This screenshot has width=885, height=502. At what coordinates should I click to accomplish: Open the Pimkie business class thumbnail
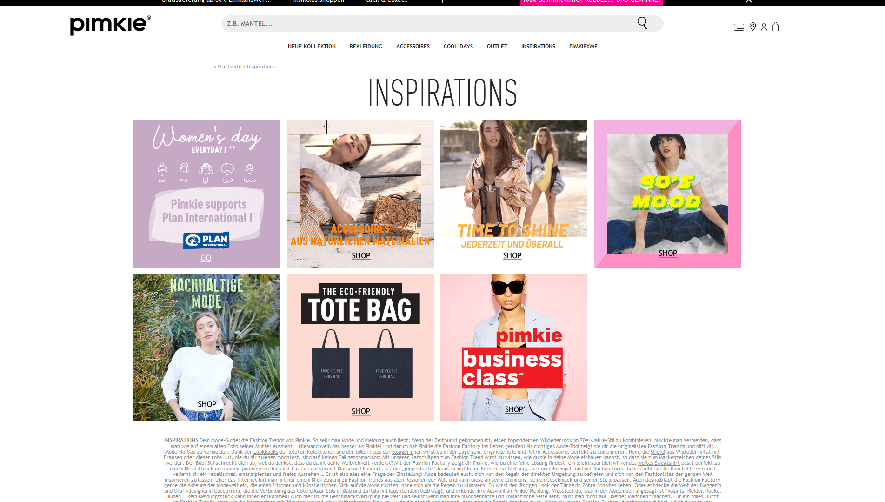click(x=514, y=348)
